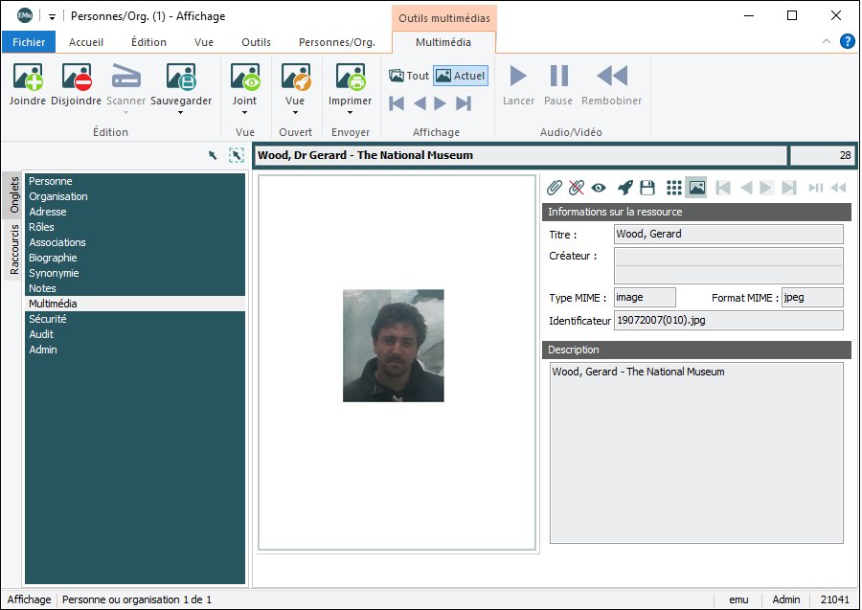Screen dimensions: 862x610
Task: Click into the Titre field
Action: [x=728, y=234]
